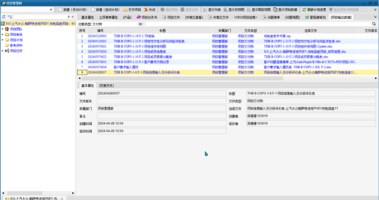Screen dimensions: 379x200
Task: Click the blue icon in tree search box
Action: pos(69,17)
